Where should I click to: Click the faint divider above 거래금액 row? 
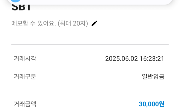[90, 90]
